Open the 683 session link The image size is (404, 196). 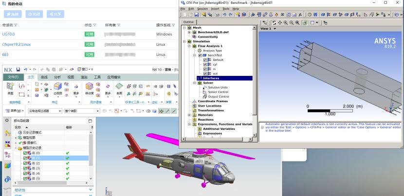click(5, 54)
